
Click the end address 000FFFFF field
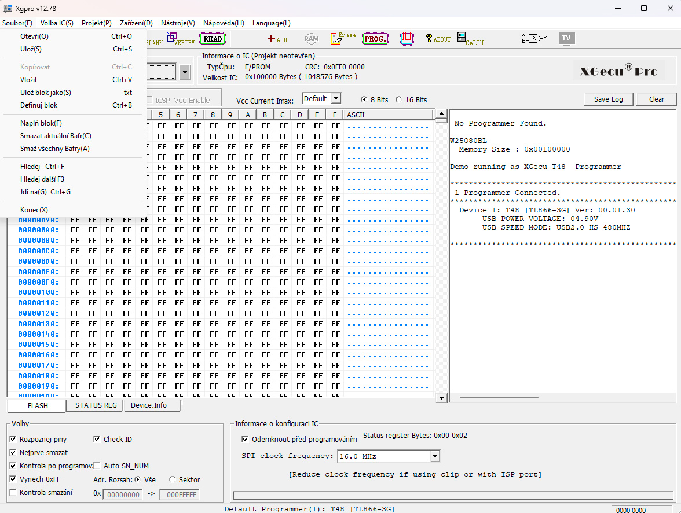pos(179,494)
